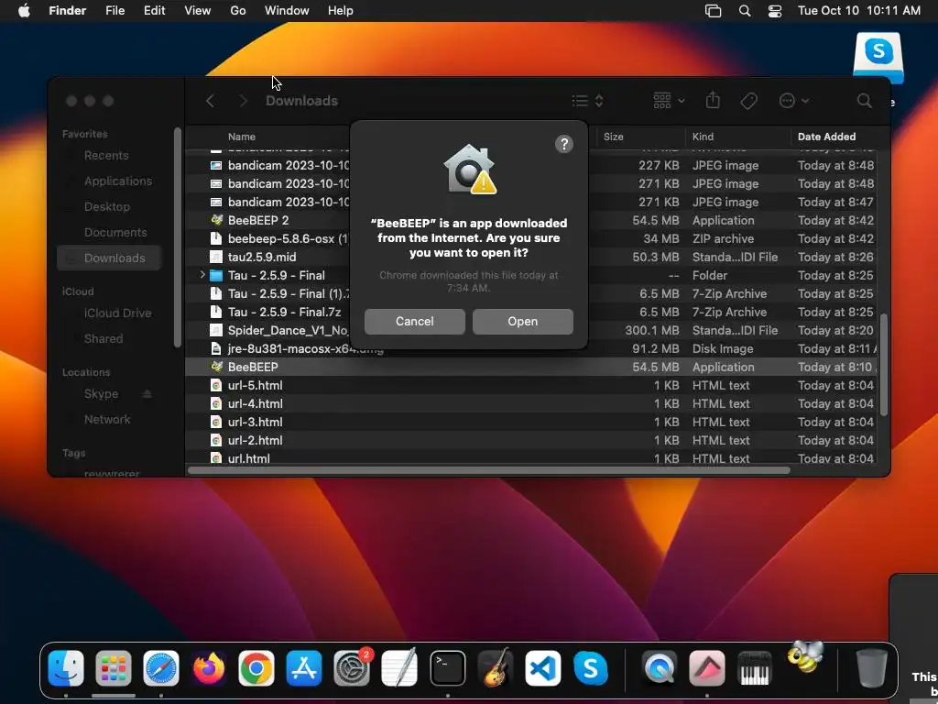Click the Finder window horizontal scrollbar
The image size is (938, 704).
click(489, 470)
